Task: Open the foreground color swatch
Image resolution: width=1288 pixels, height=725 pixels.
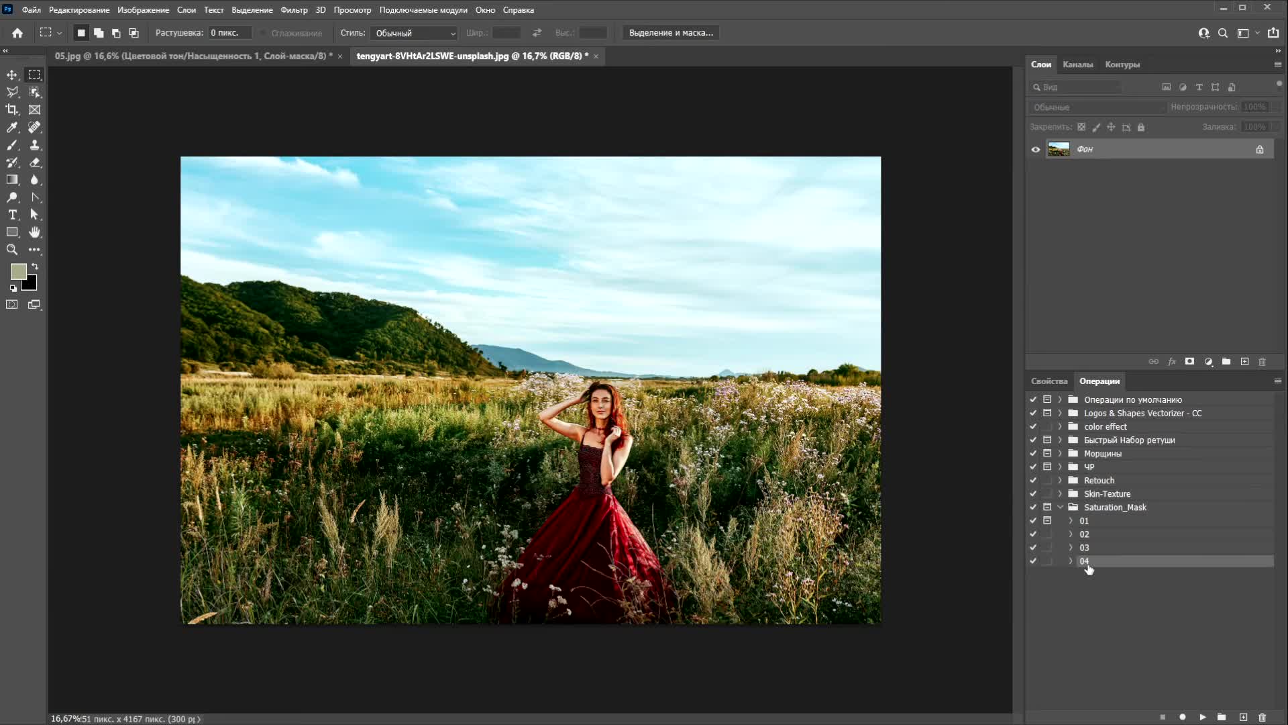Action: pos(18,271)
